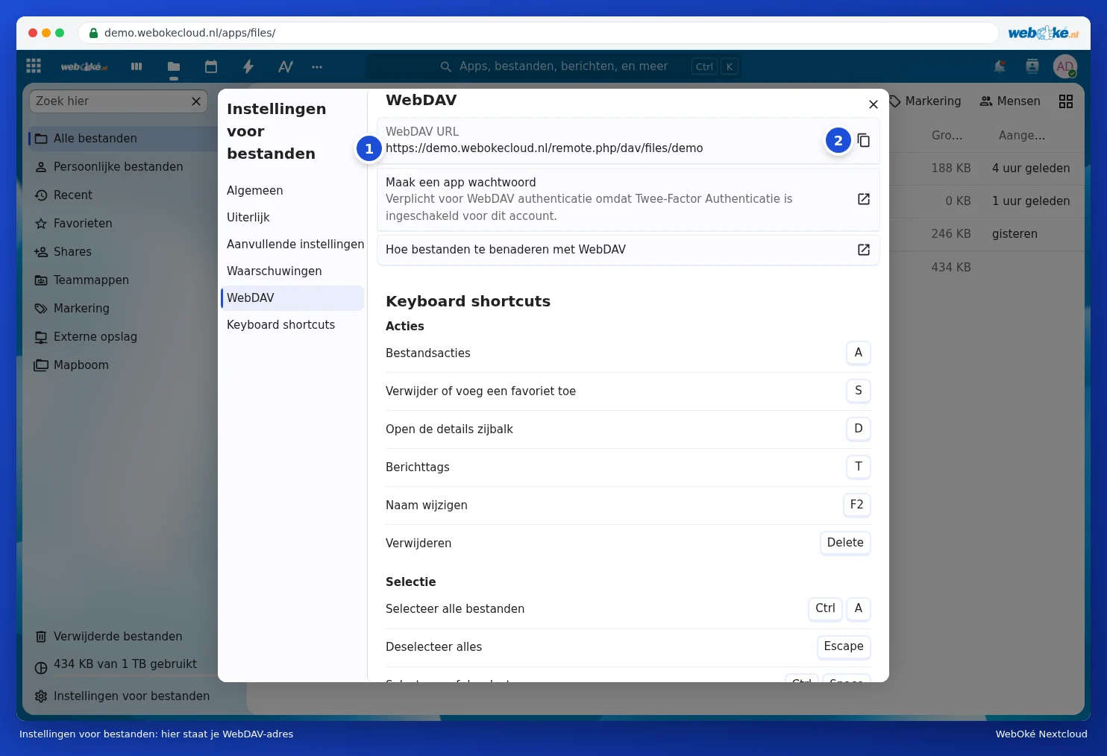Select the WebDAV settings section
This screenshot has height=756, width=1107.
tap(292, 298)
